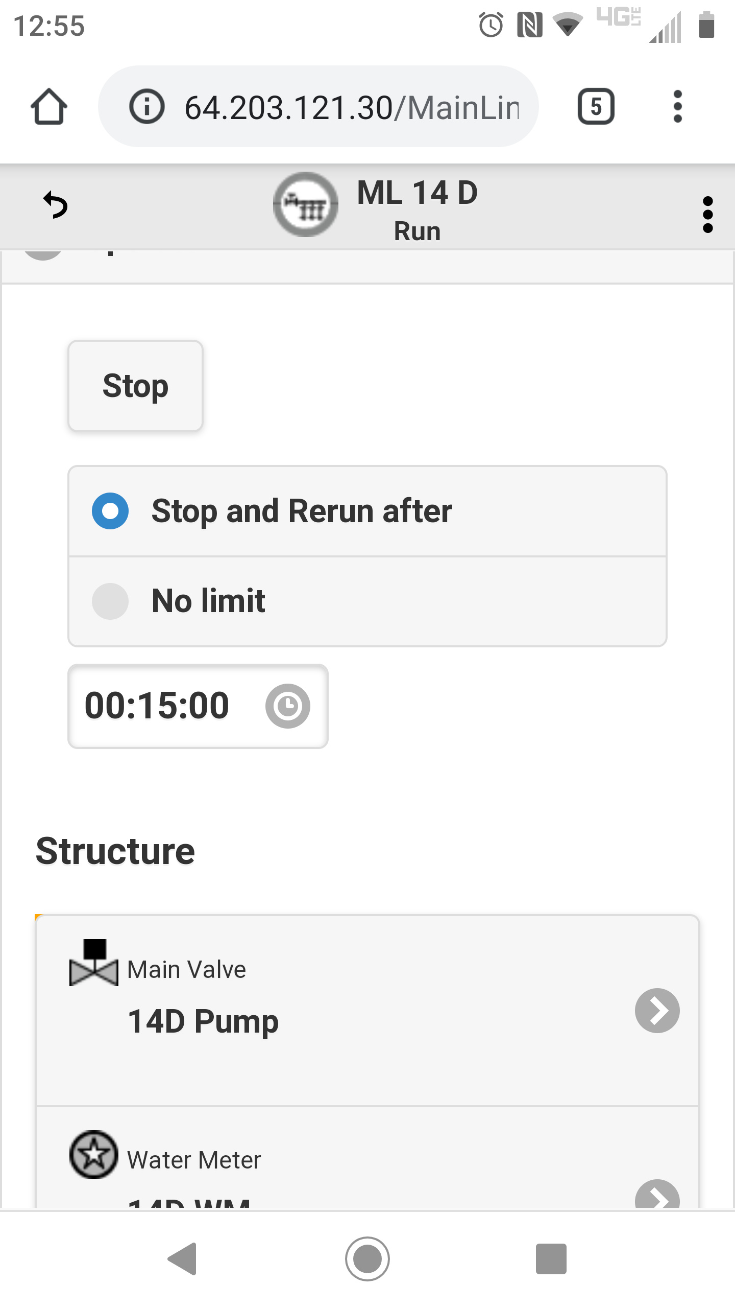The width and height of the screenshot is (735, 1308).
Task: Tap the Main Valve icon
Action: 94,963
